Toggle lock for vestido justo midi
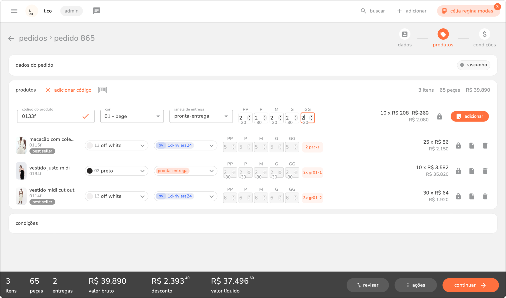506x298 pixels. click(458, 171)
